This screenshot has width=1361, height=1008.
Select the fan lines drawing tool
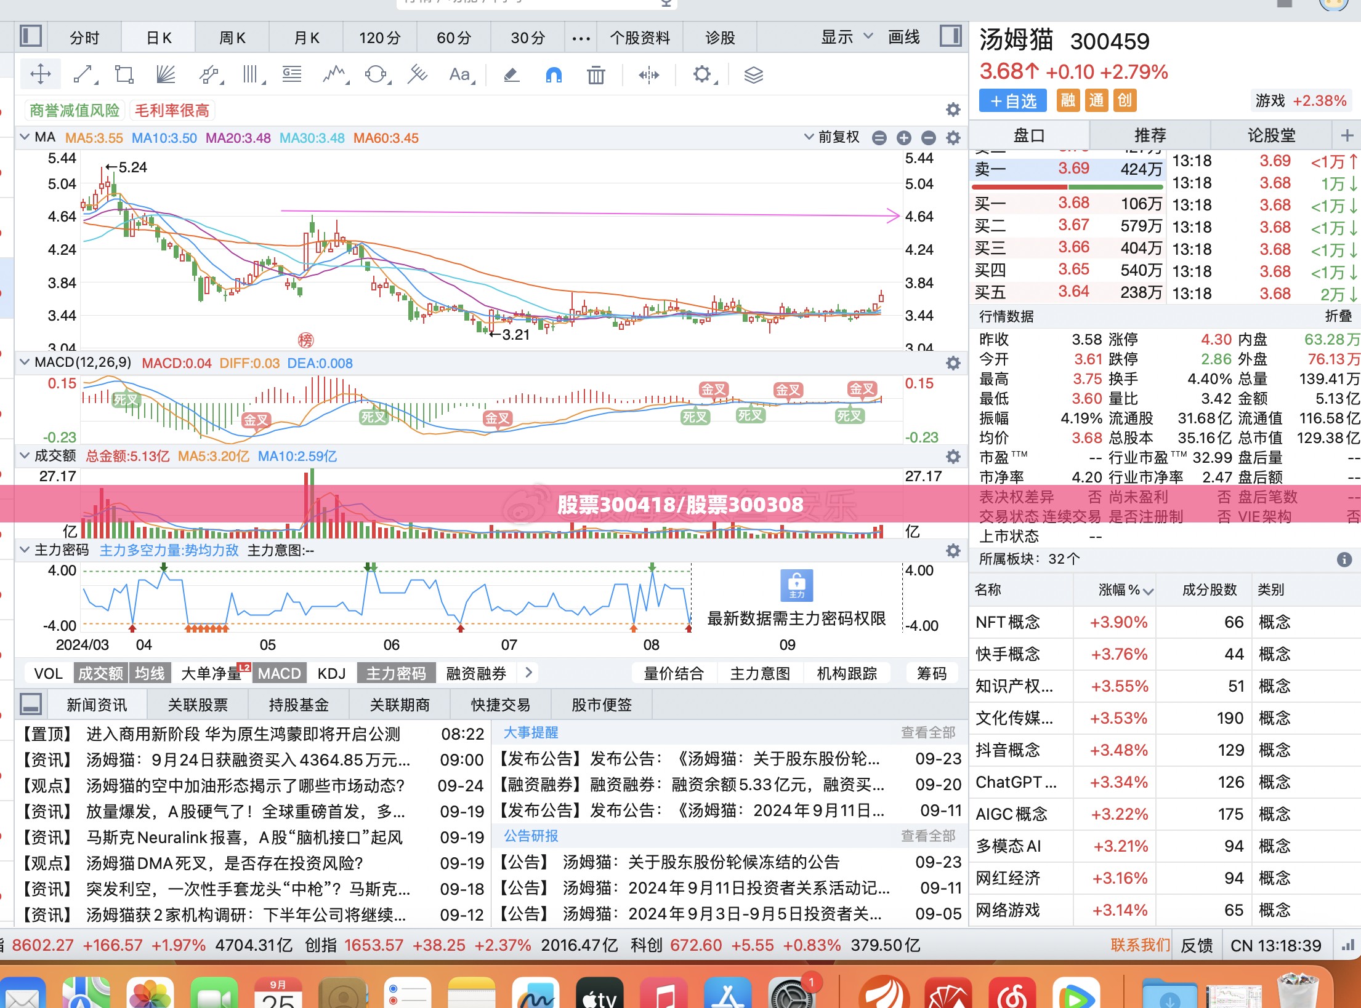[166, 74]
